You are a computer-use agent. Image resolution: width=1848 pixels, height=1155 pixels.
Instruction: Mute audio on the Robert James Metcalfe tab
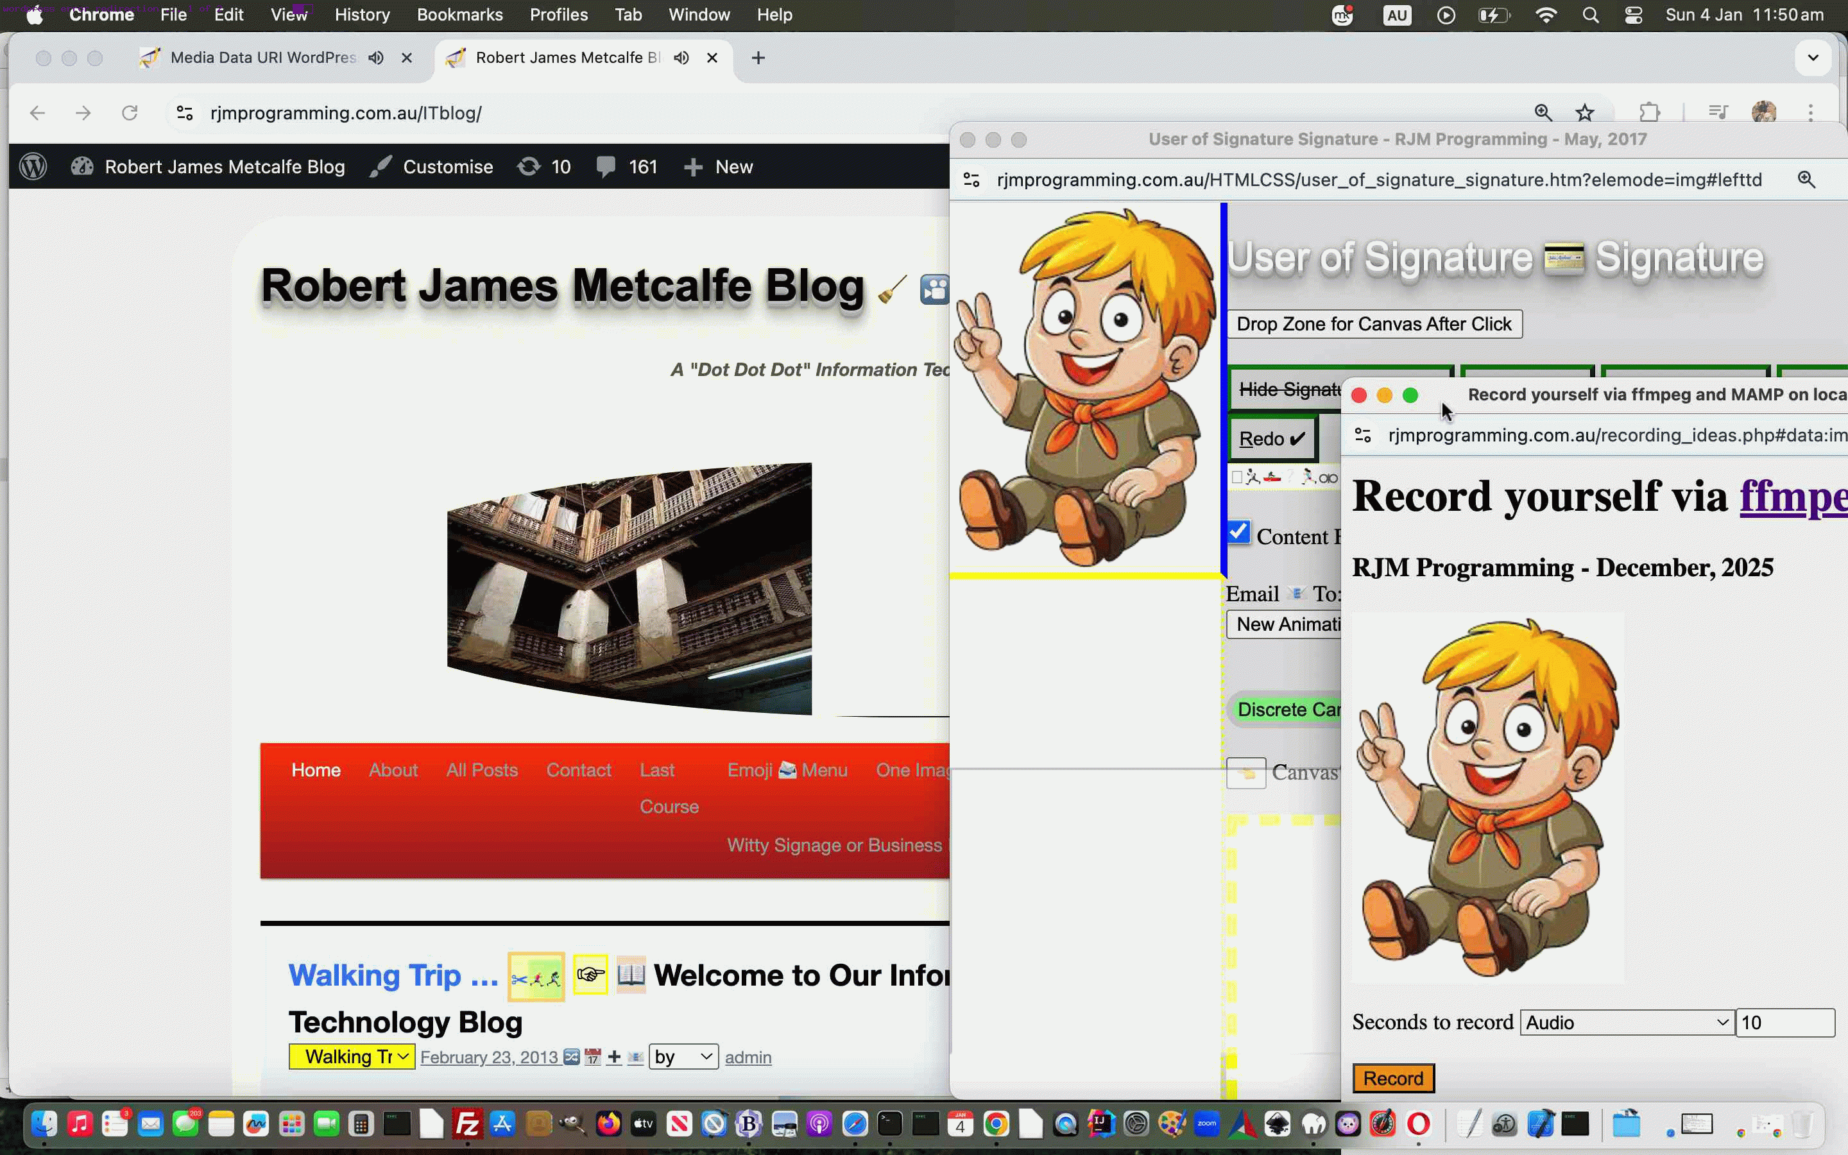[681, 57]
